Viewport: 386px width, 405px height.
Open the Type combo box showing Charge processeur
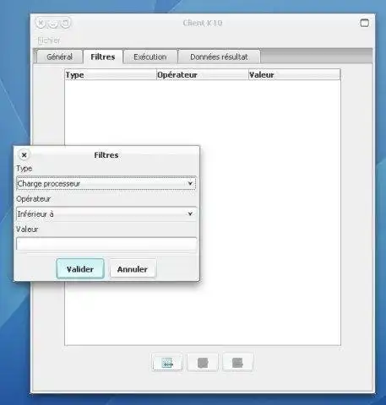[x=106, y=184]
